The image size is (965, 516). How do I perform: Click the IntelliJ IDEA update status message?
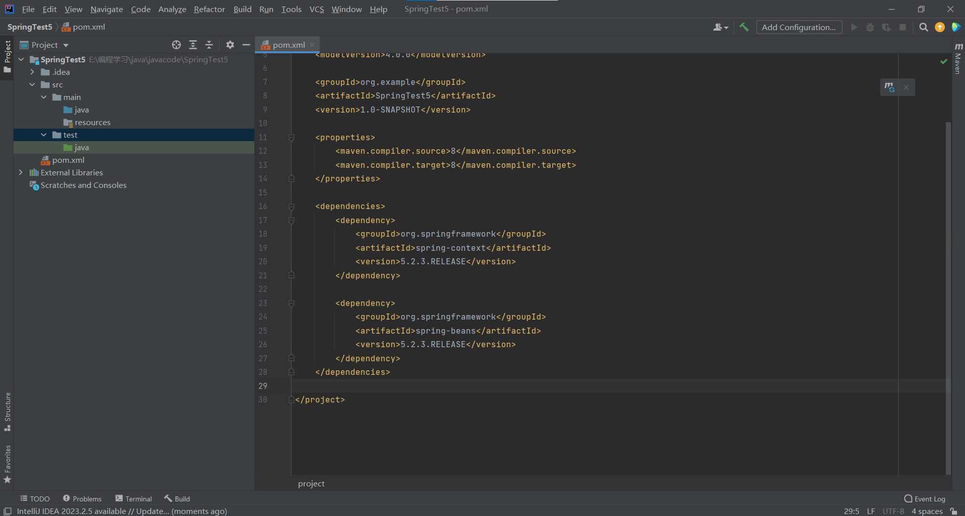(122, 511)
